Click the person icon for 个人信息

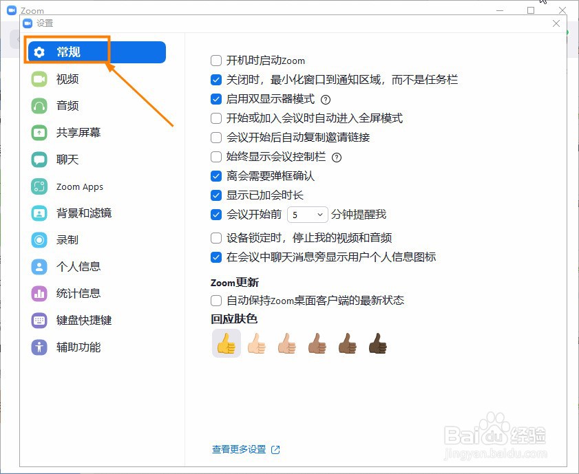39,267
